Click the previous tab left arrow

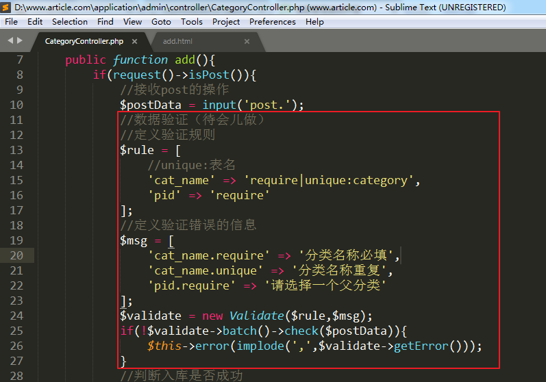tap(10, 40)
